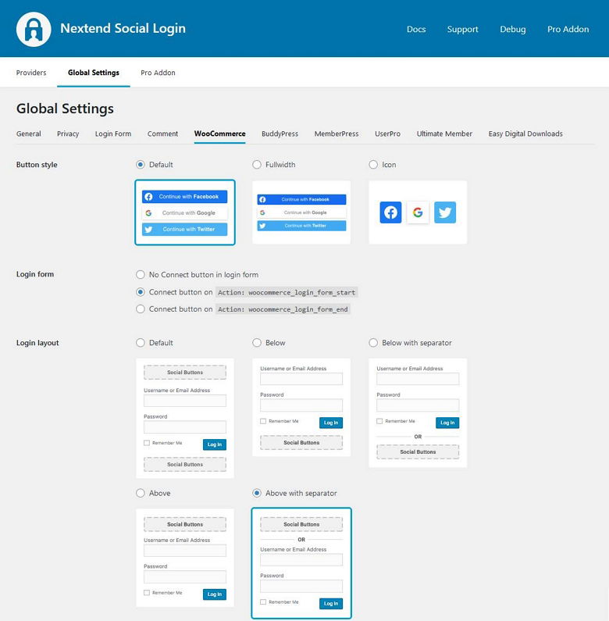Click Continue with Facebook in Default preview
609x621 pixels.
pos(185,197)
